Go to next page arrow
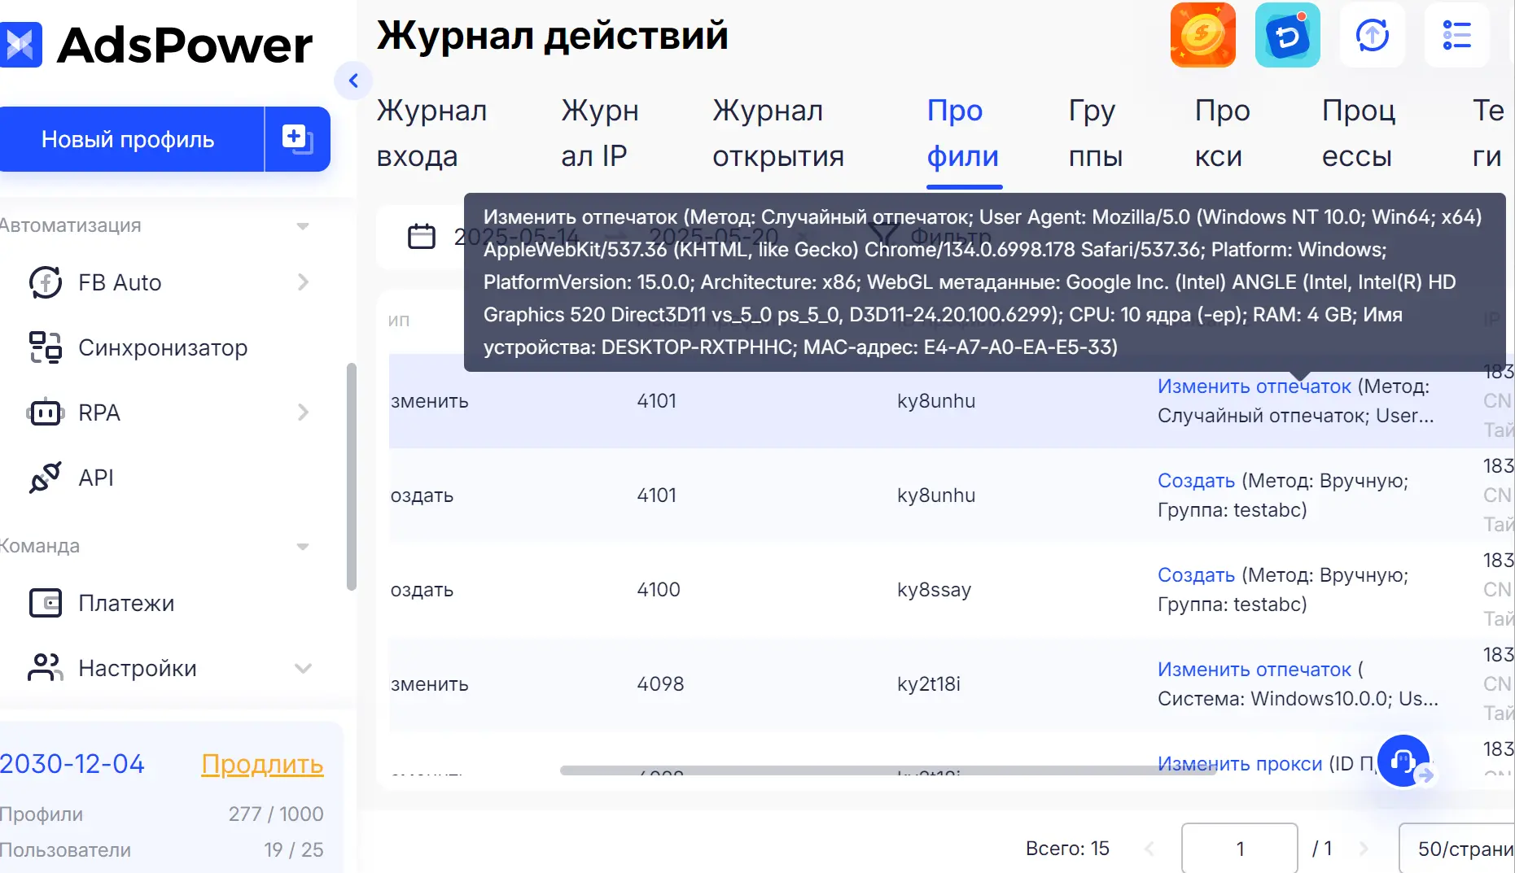The height and width of the screenshot is (873, 1515). pos(1364,849)
